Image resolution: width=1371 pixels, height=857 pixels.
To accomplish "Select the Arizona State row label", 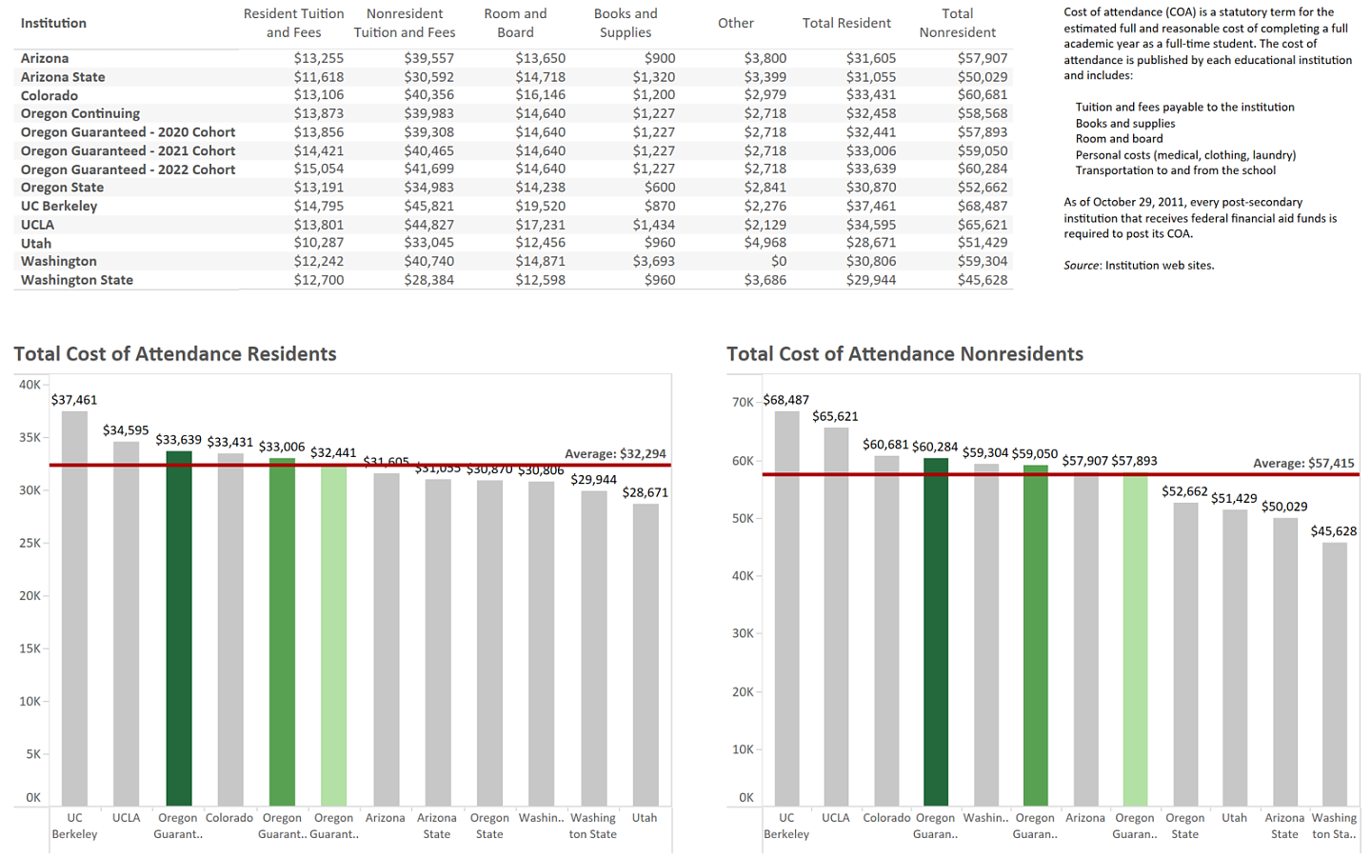I will (x=63, y=77).
